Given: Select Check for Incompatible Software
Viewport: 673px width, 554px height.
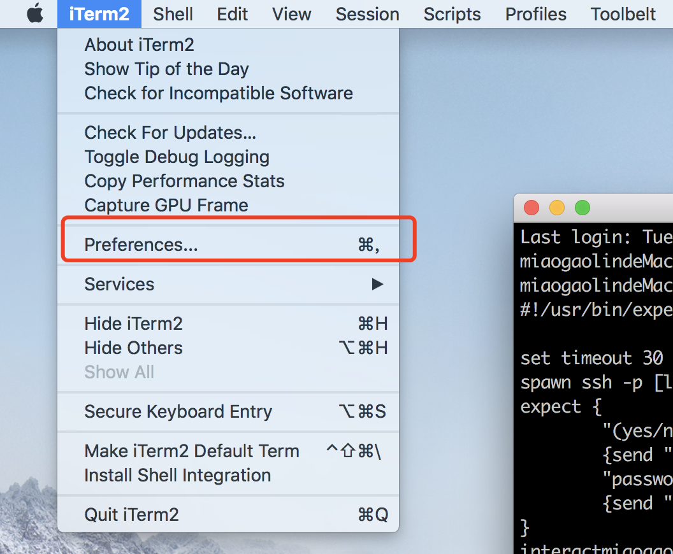Looking at the screenshot, I should point(228,93).
